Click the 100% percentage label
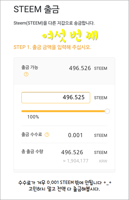Viewport: 129px width, 200px height. (x=33, y=117)
